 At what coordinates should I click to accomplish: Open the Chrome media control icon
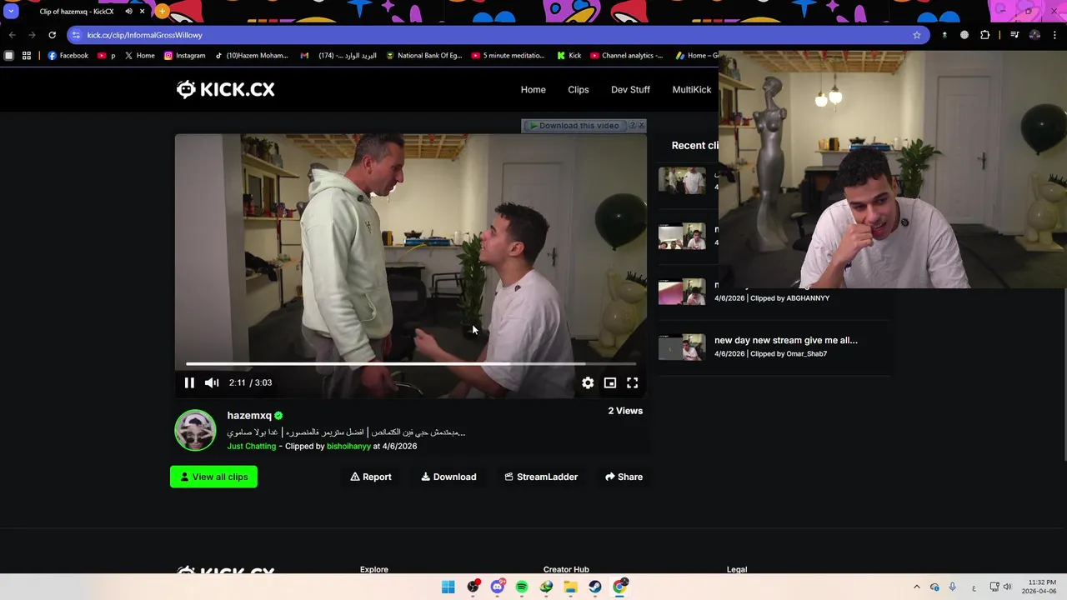coord(1014,35)
